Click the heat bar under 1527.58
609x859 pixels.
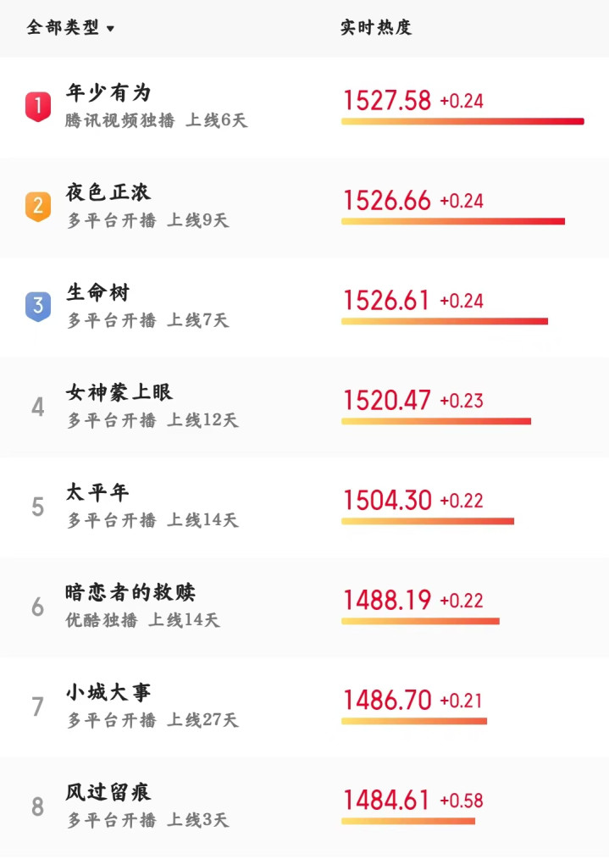(462, 122)
